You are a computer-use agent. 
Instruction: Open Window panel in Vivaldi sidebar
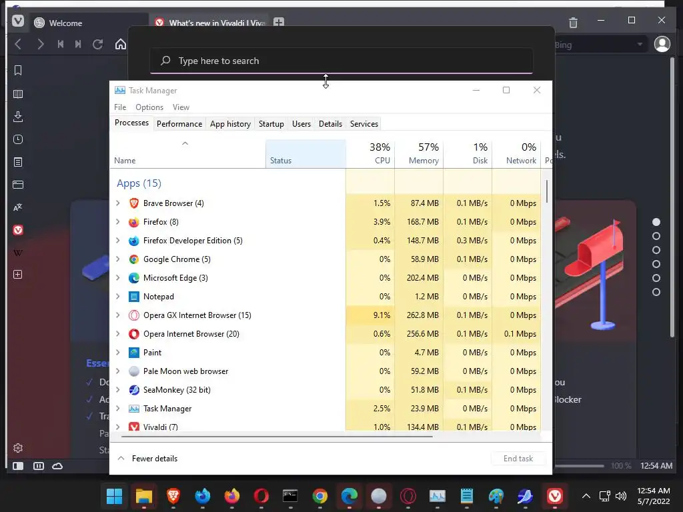point(18,185)
